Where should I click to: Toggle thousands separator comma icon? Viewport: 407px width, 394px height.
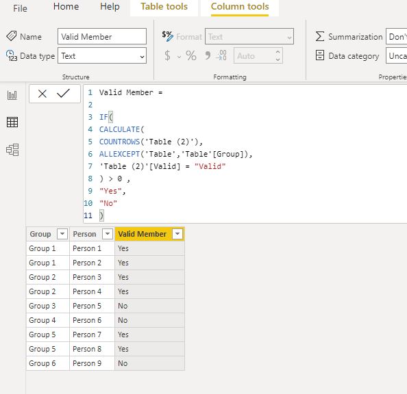pyautogui.click(x=208, y=55)
